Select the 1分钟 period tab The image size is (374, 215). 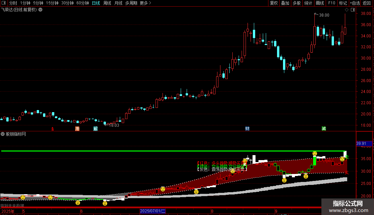(25, 3)
